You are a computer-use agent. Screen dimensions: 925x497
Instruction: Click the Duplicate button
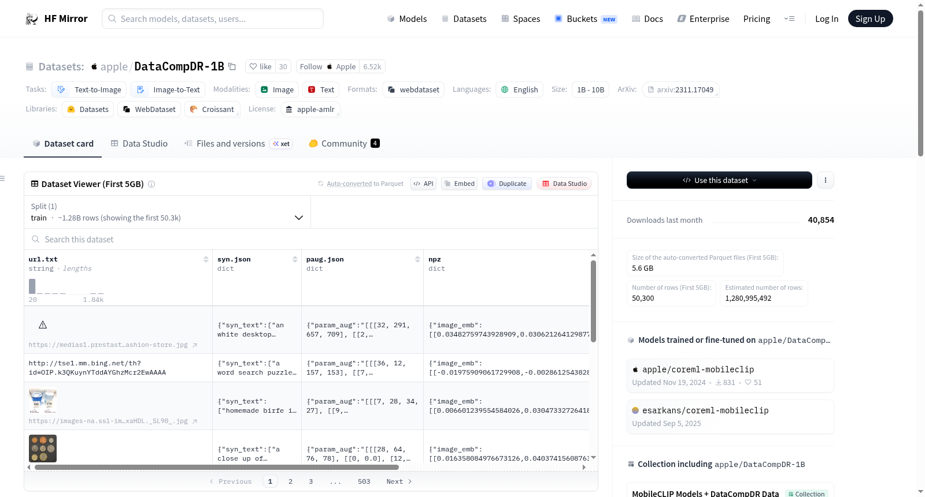[x=507, y=184]
